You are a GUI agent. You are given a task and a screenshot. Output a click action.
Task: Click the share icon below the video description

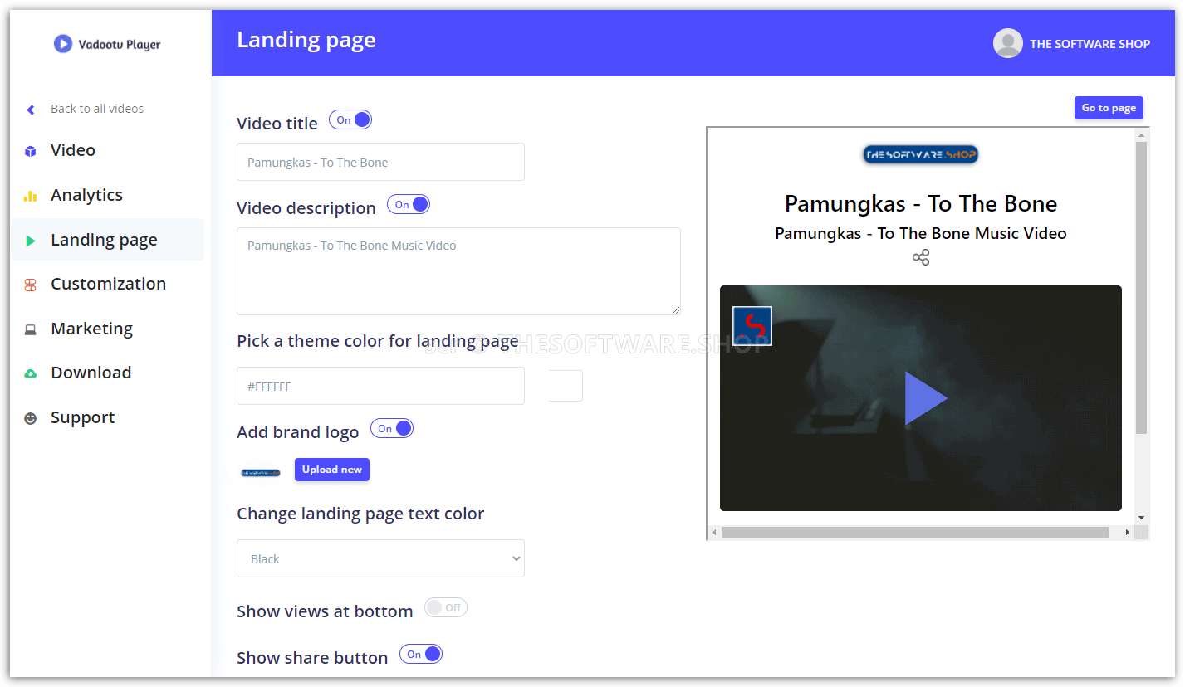pyautogui.click(x=920, y=257)
